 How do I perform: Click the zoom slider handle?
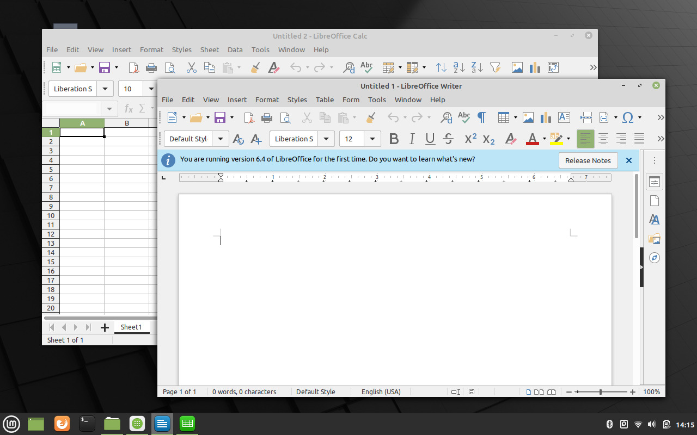601,392
